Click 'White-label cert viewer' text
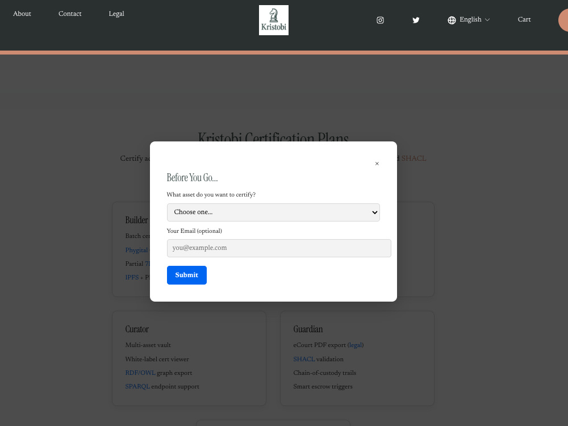568x426 pixels. coord(157,359)
